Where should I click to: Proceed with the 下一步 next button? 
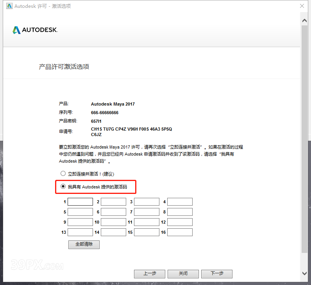coord(217,274)
